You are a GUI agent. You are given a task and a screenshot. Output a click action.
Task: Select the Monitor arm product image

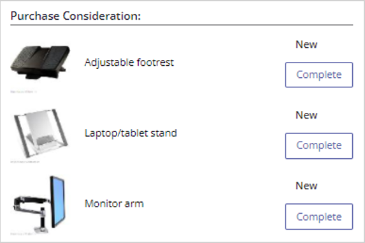click(39, 204)
